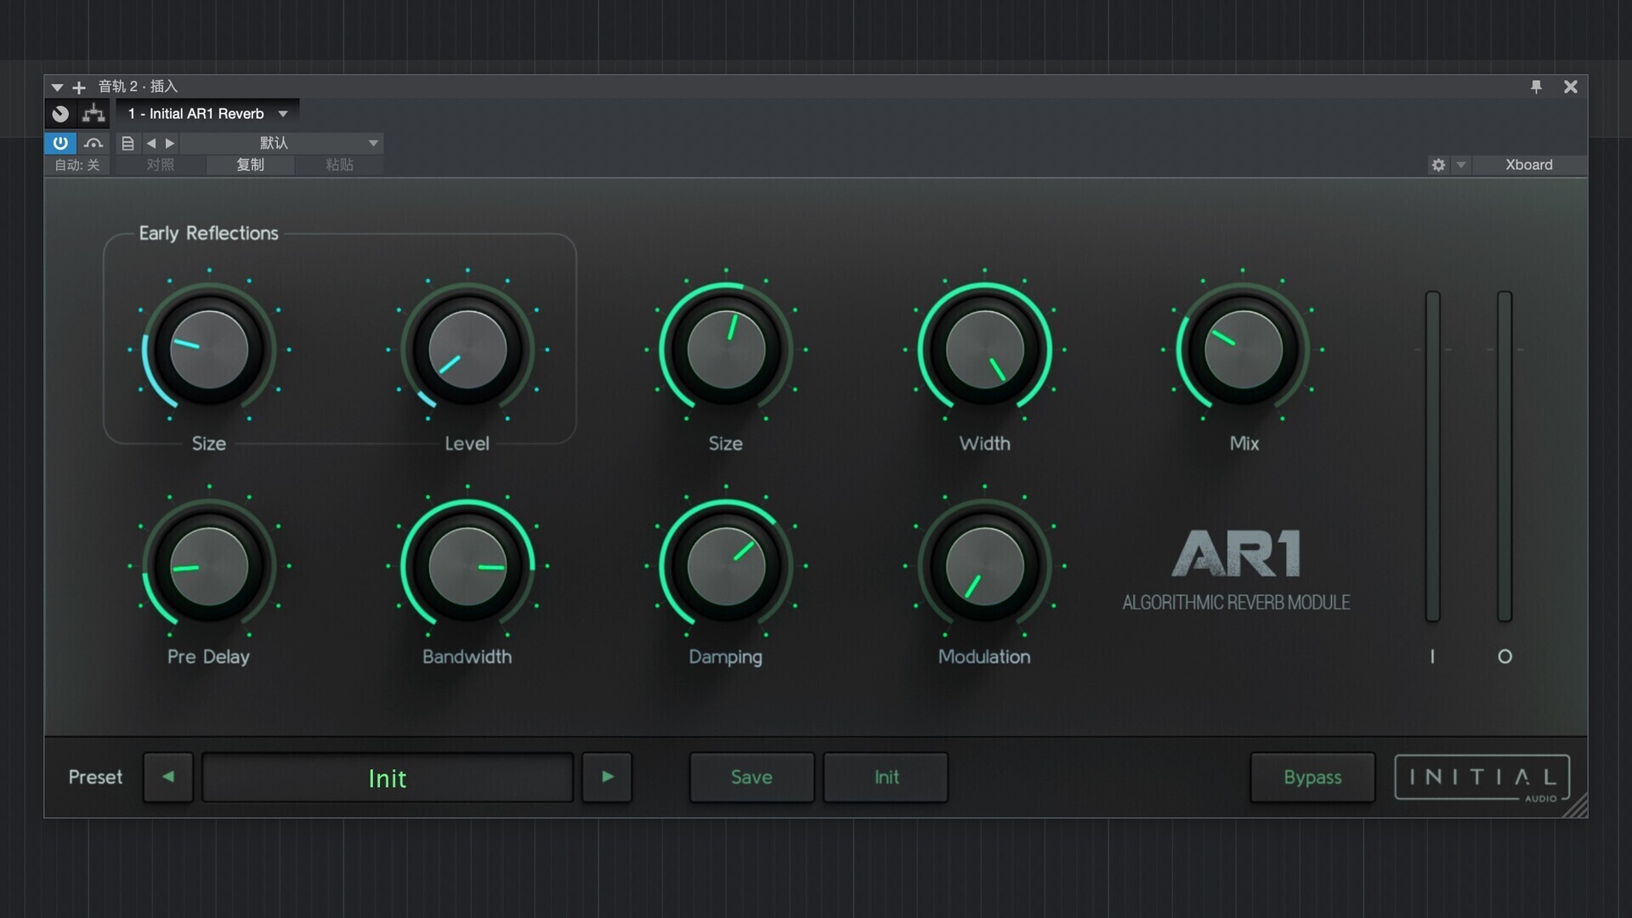Open the 默认 preset dropdown

click(281, 143)
